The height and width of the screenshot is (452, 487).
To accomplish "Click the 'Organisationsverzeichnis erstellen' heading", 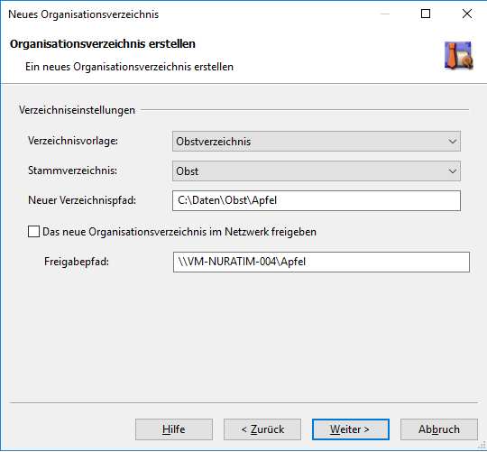I will pos(103,44).
